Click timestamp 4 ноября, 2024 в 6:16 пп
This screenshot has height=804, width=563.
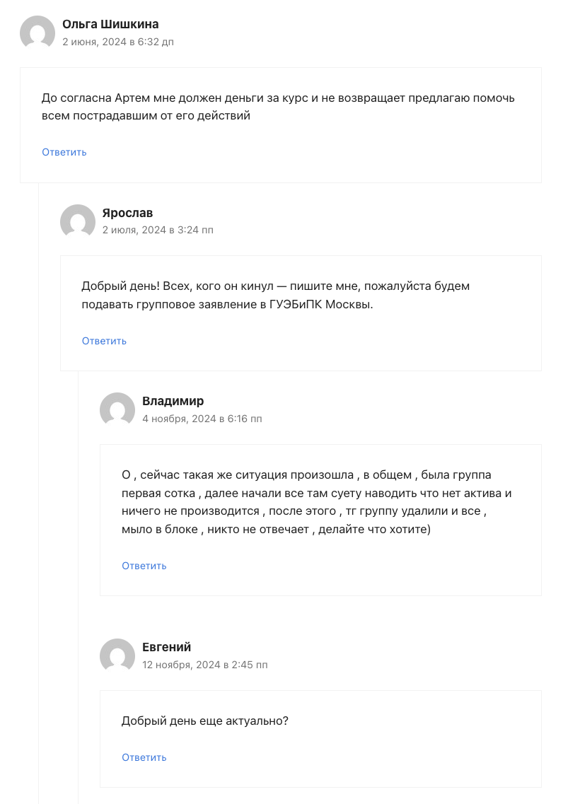[x=202, y=419]
